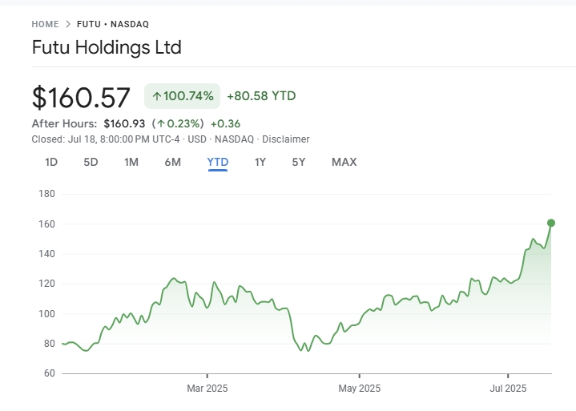576x411 pixels.
Task: Click the Jul 2025 axis label
Action: [x=508, y=389]
